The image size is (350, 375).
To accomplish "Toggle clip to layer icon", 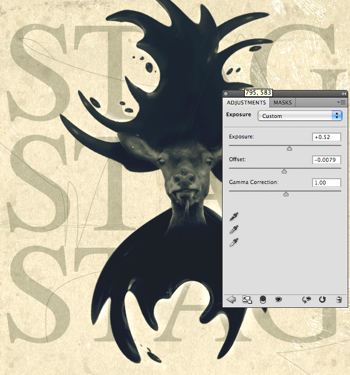I will point(263,300).
